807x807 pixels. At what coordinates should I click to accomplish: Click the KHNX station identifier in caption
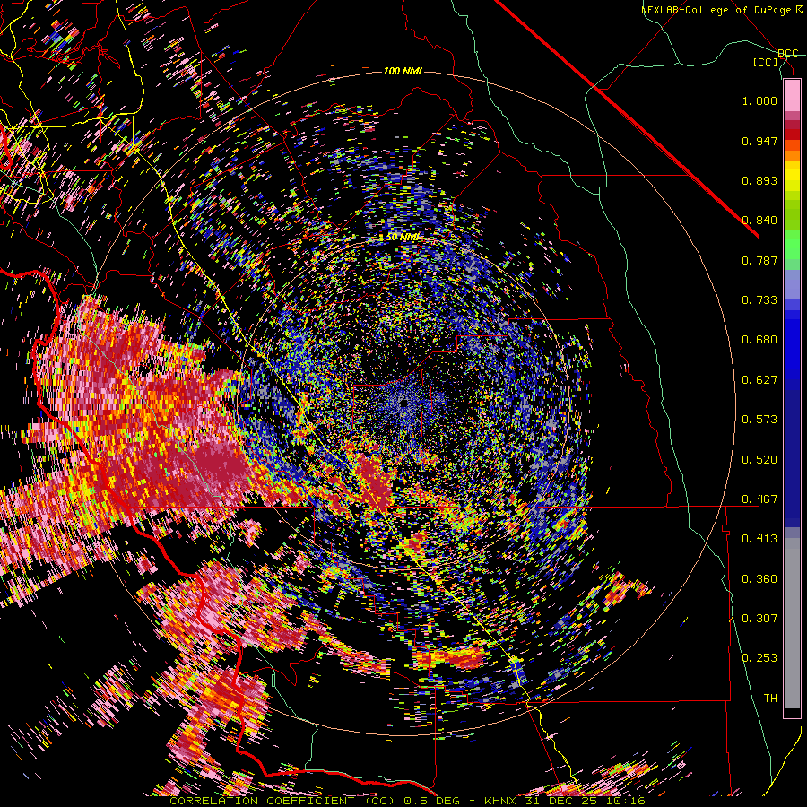[x=502, y=801]
